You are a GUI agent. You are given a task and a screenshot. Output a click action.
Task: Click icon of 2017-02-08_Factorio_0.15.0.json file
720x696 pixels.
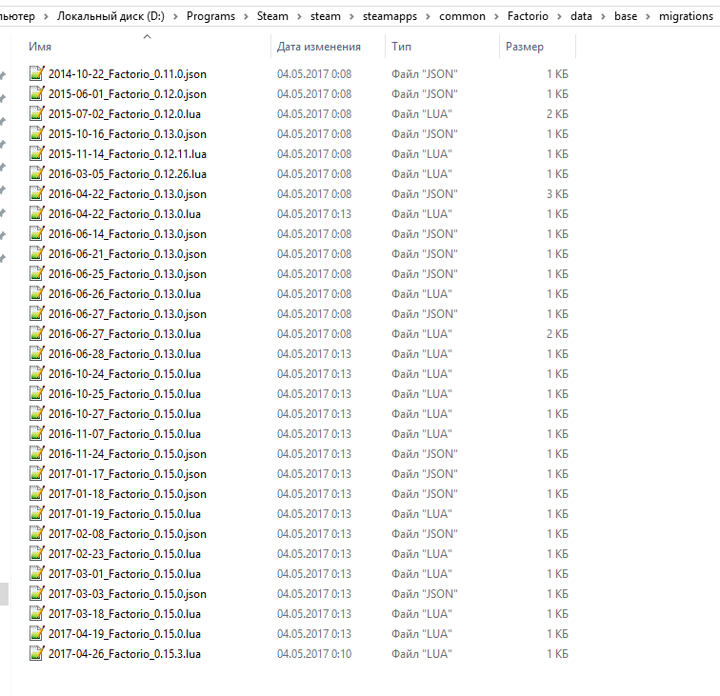(x=37, y=533)
